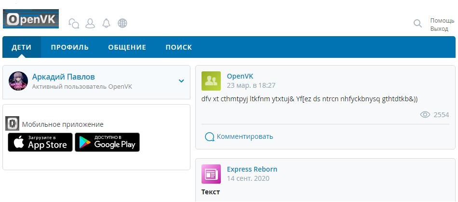Click the 14 сент. 2020 date
458x202 pixels.
(248, 178)
